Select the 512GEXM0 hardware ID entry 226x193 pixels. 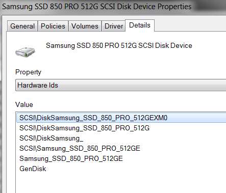[x=121, y=118]
